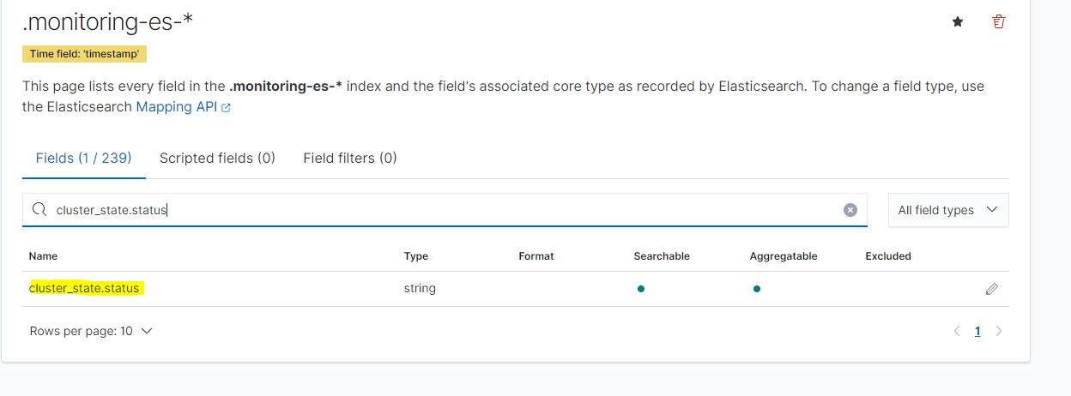Switch to Scripted fields tab
The height and width of the screenshot is (396, 1071).
(217, 158)
